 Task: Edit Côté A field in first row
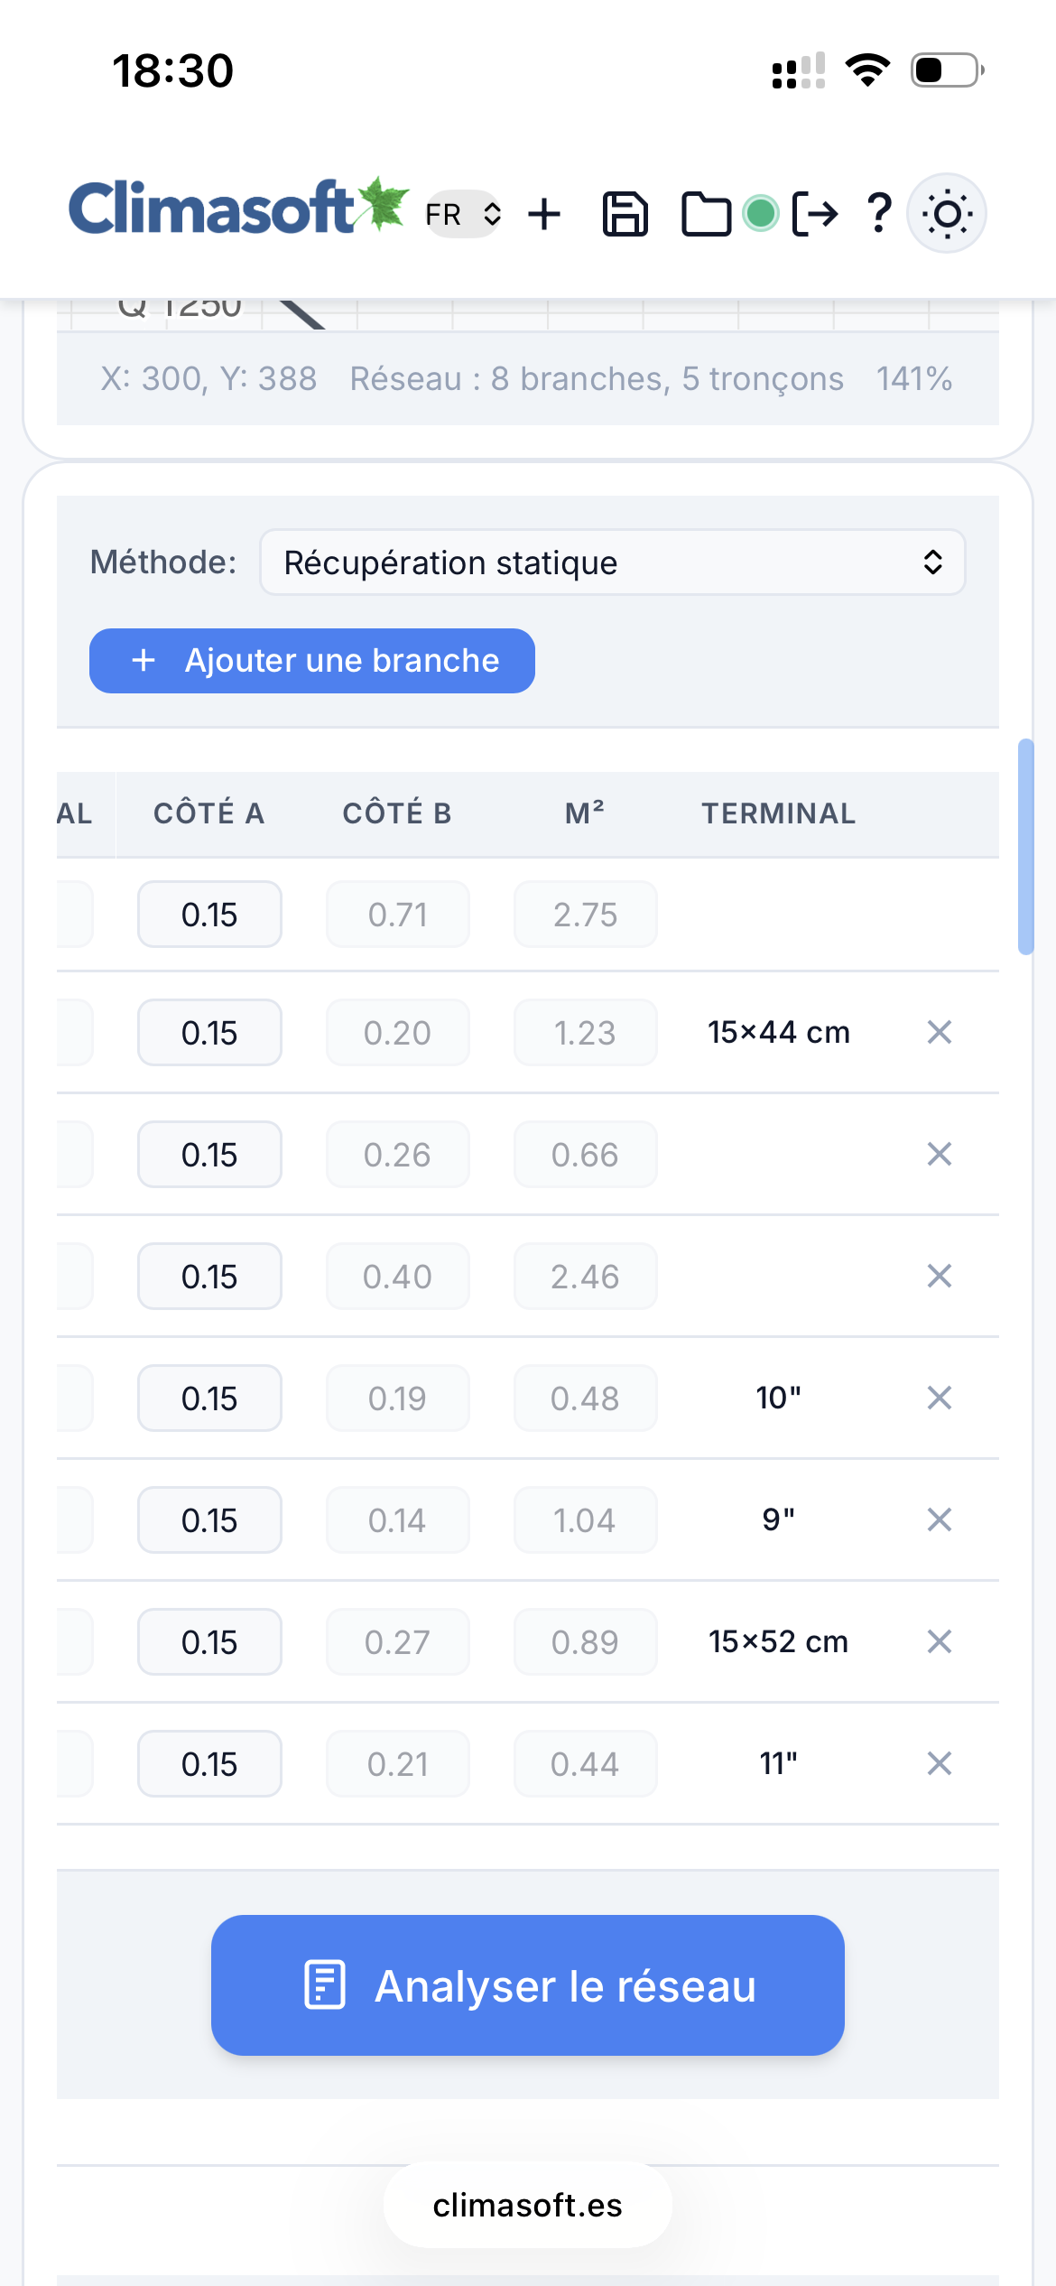(209, 915)
